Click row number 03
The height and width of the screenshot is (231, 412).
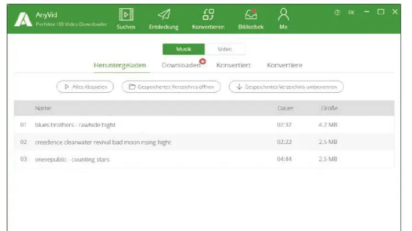(24, 159)
